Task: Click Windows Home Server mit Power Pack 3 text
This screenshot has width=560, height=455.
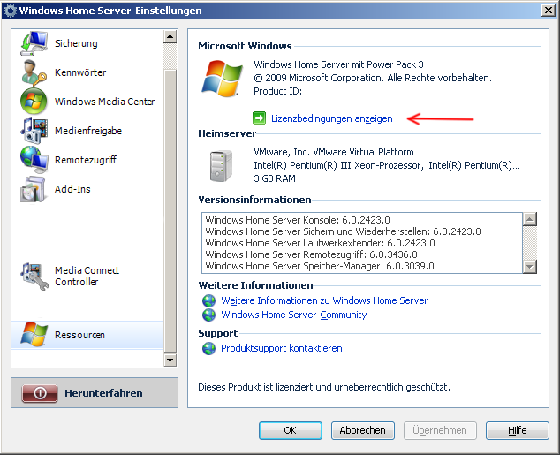Action: click(338, 64)
